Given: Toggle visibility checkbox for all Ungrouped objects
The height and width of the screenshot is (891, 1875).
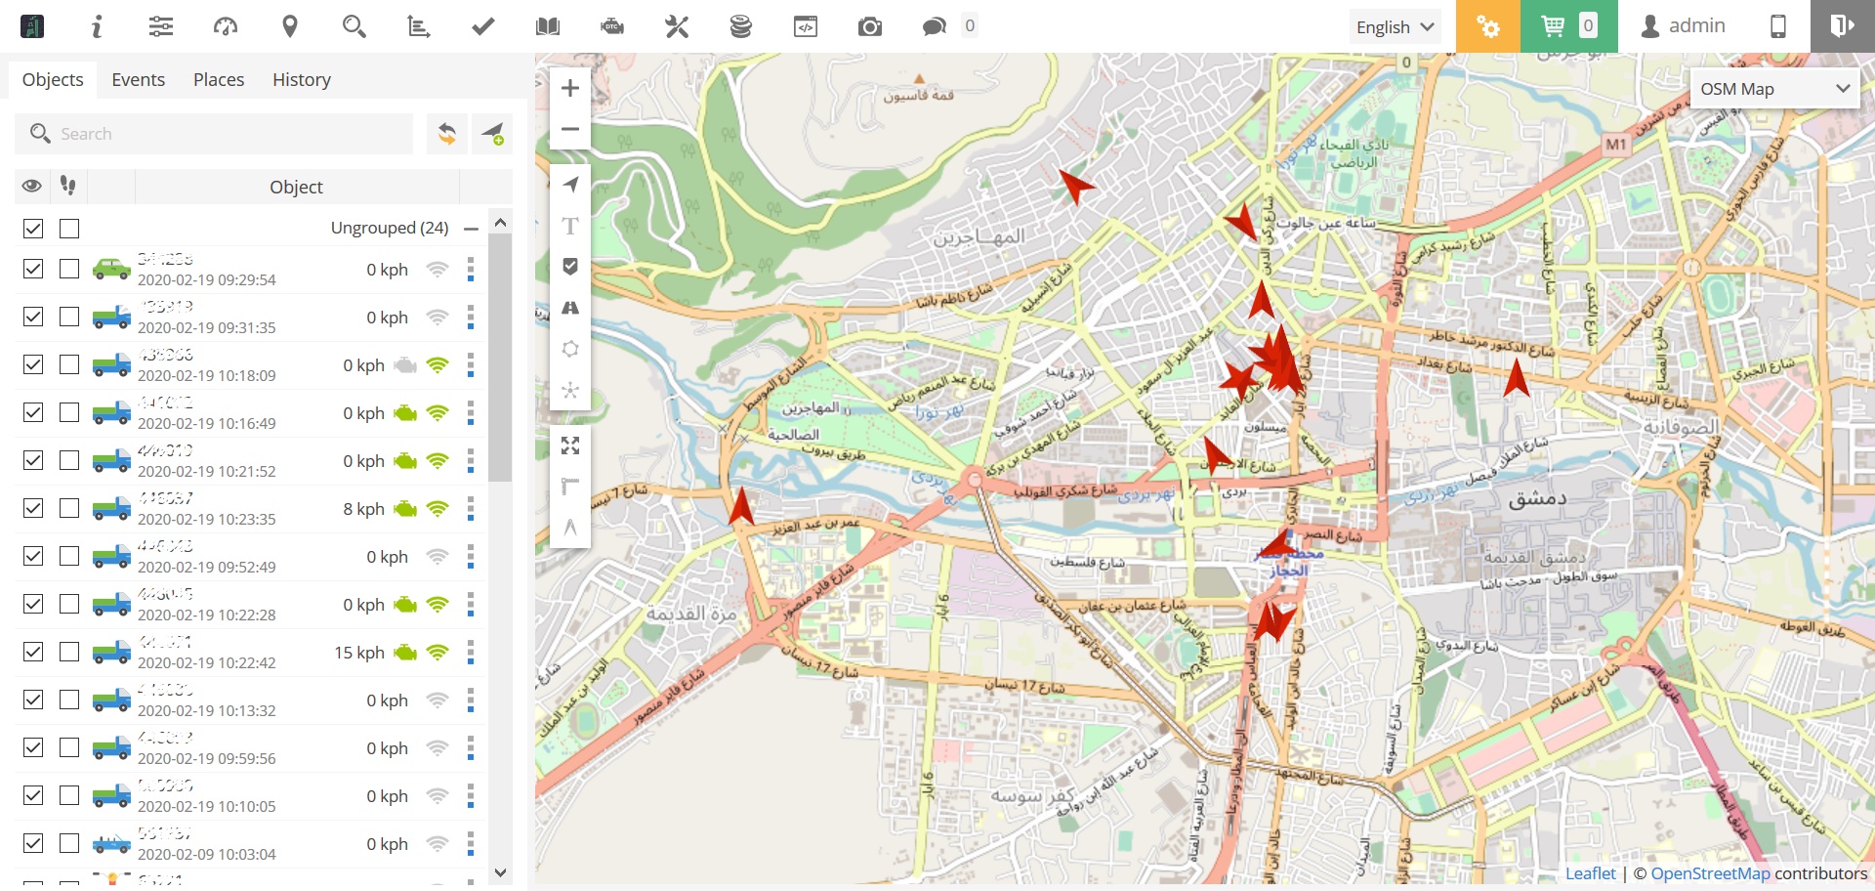Looking at the screenshot, I should 33,229.
